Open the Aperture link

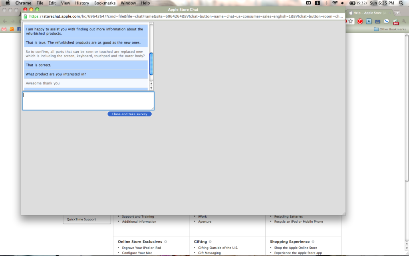205,222
